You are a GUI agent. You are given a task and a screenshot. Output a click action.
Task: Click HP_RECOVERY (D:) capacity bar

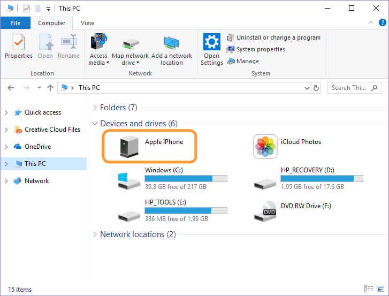coord(322,178)
